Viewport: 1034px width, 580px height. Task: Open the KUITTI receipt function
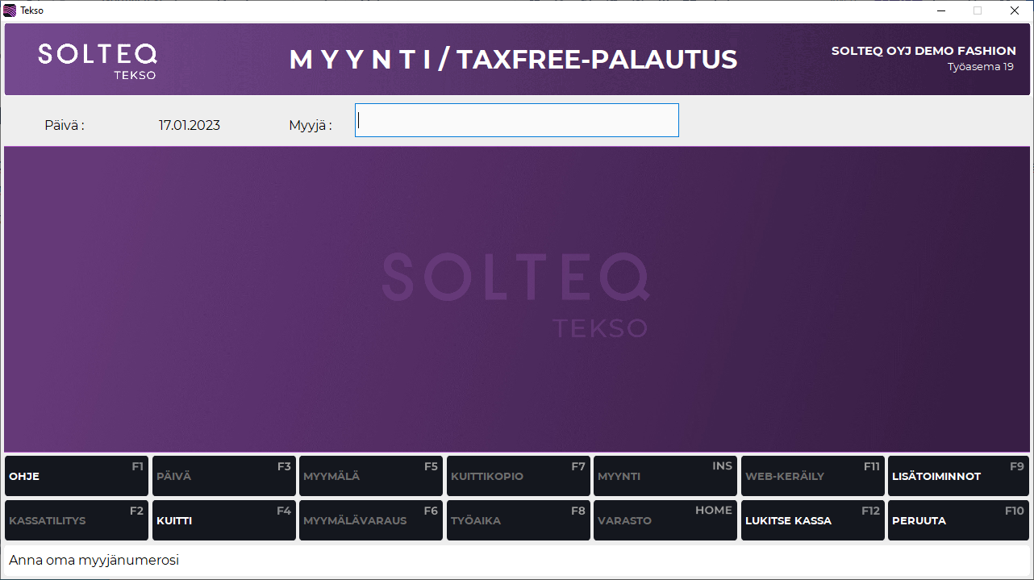(x=223, y=520)
